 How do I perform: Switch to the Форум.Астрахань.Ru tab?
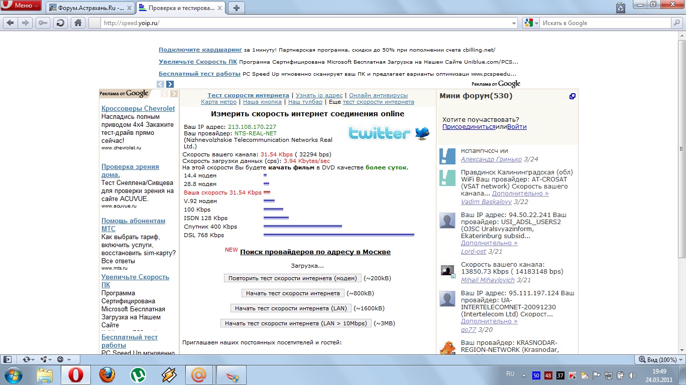point(90,8)
